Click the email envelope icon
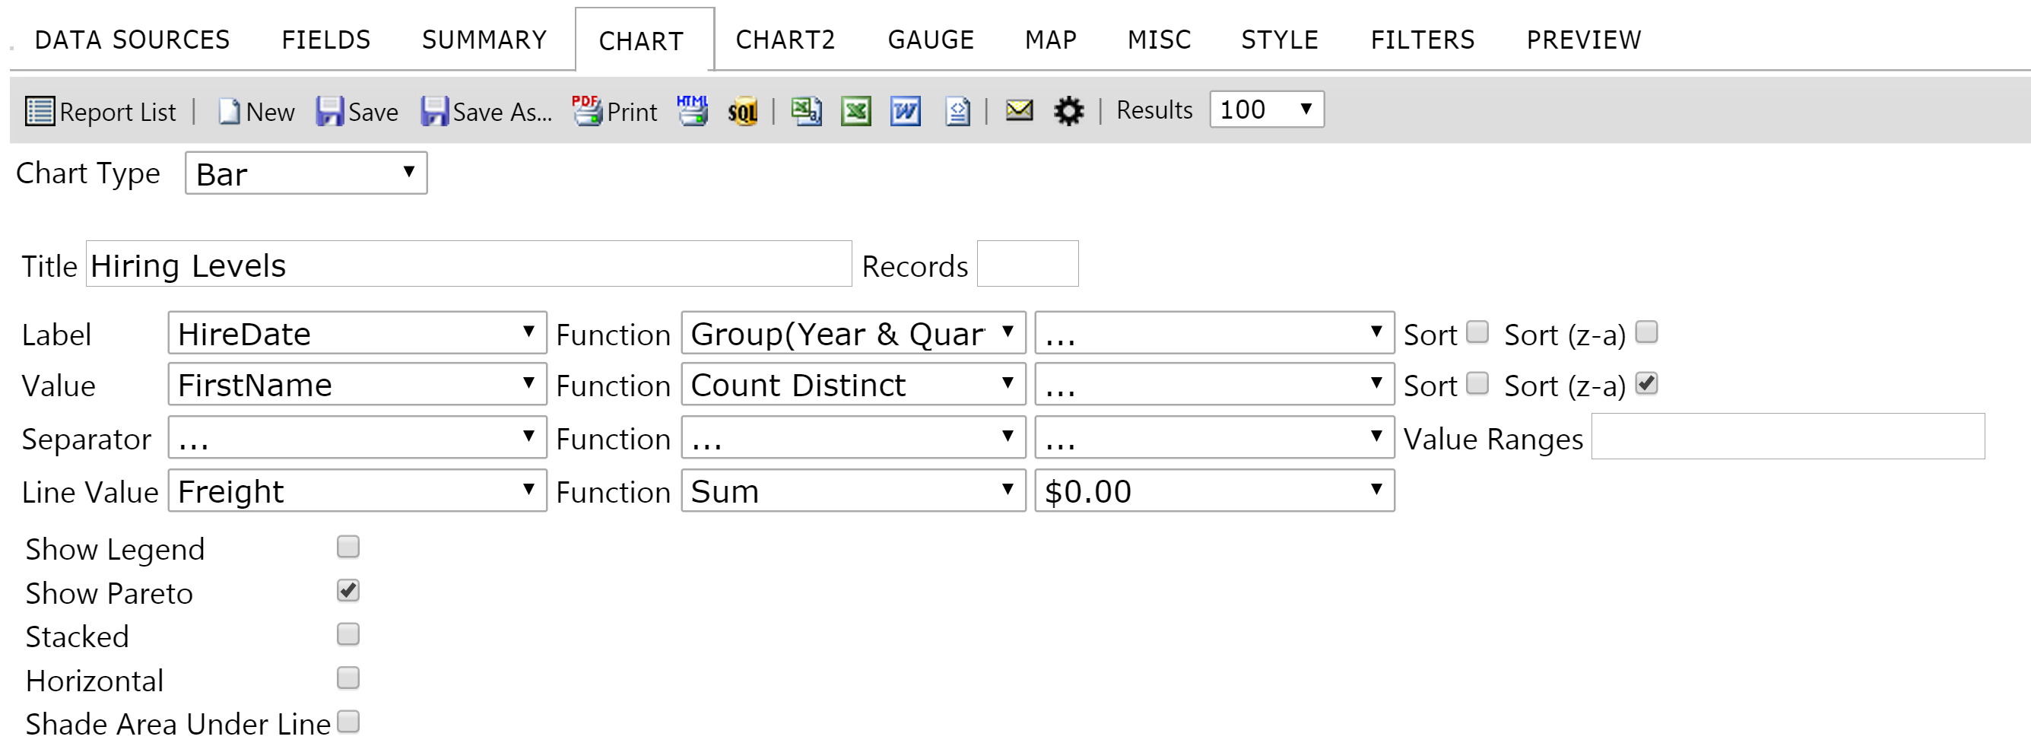Image resolution: width=2031 pixels, height=746 pixels. coord(1019,110)
